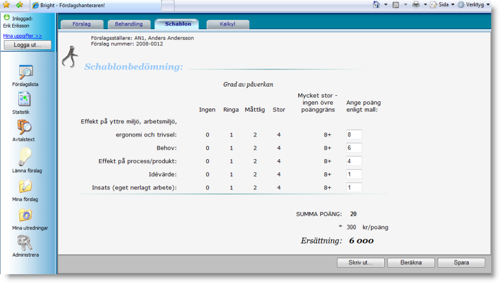Screen dimensions: 500x283
Task: Click the Idévärde points input field
Action: (x=354, y=175)
